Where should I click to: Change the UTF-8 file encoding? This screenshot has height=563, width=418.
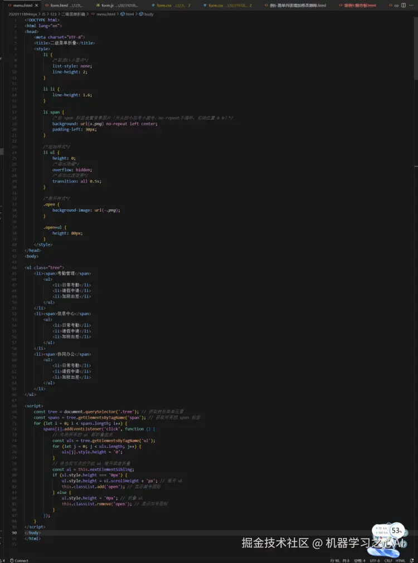click(x=375, y=560)
